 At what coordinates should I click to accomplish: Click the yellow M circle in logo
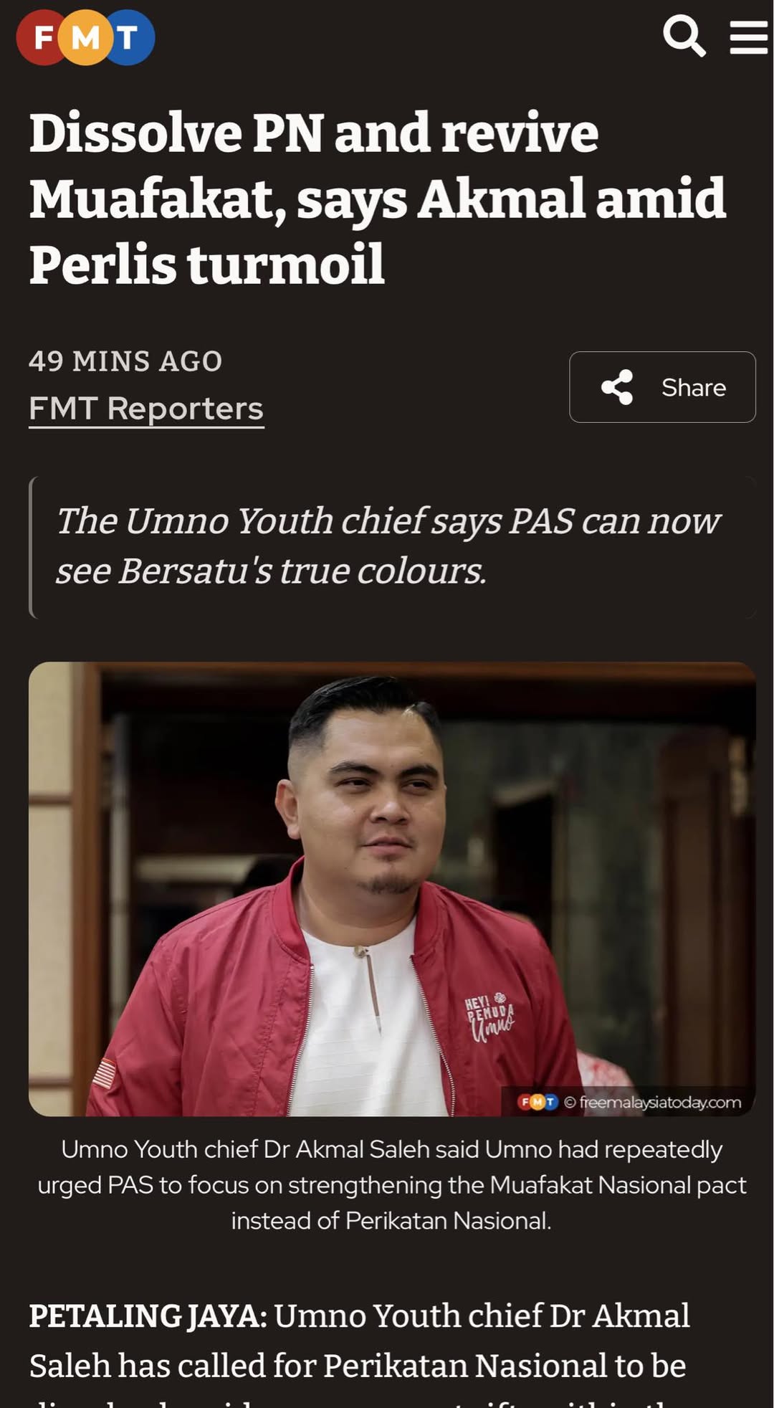(x=85, y=37)
